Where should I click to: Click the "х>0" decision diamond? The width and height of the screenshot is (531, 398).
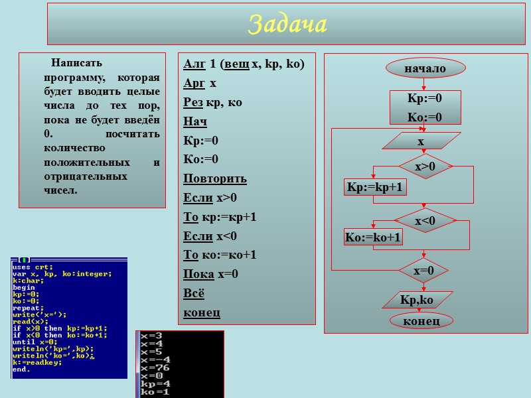[426, 166]
